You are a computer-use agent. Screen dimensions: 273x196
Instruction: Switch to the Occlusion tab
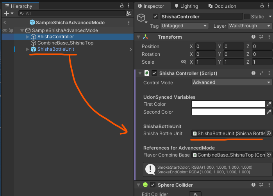(x=222, y=6)
